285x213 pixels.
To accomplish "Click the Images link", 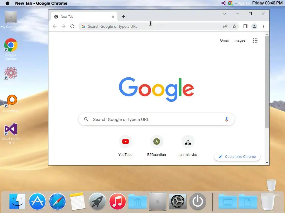I will point(239,40).
